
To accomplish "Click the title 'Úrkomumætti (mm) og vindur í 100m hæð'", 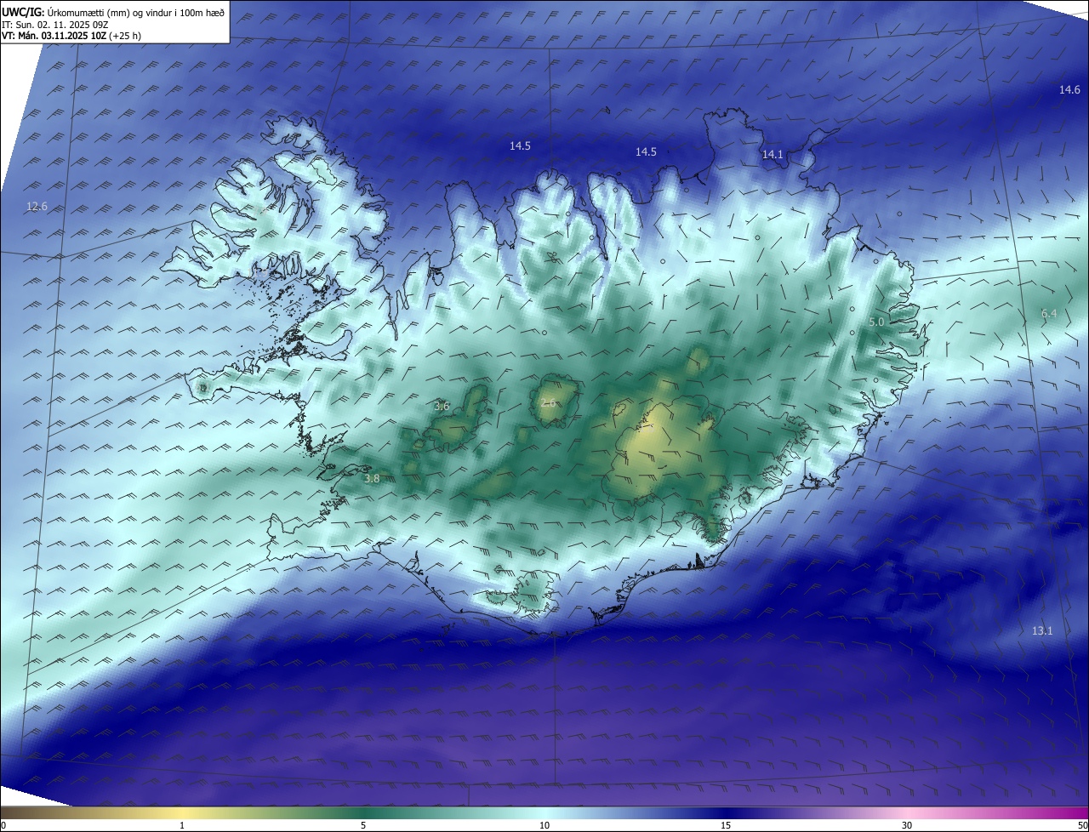I will [136, 13].
